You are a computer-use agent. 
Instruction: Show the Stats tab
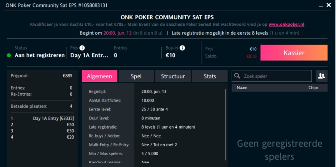coord(209,76)
